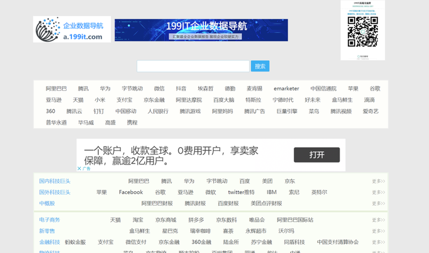This screenshot has width=429, height=253.
Task: Click the QR code image
Action: (362, 32)
